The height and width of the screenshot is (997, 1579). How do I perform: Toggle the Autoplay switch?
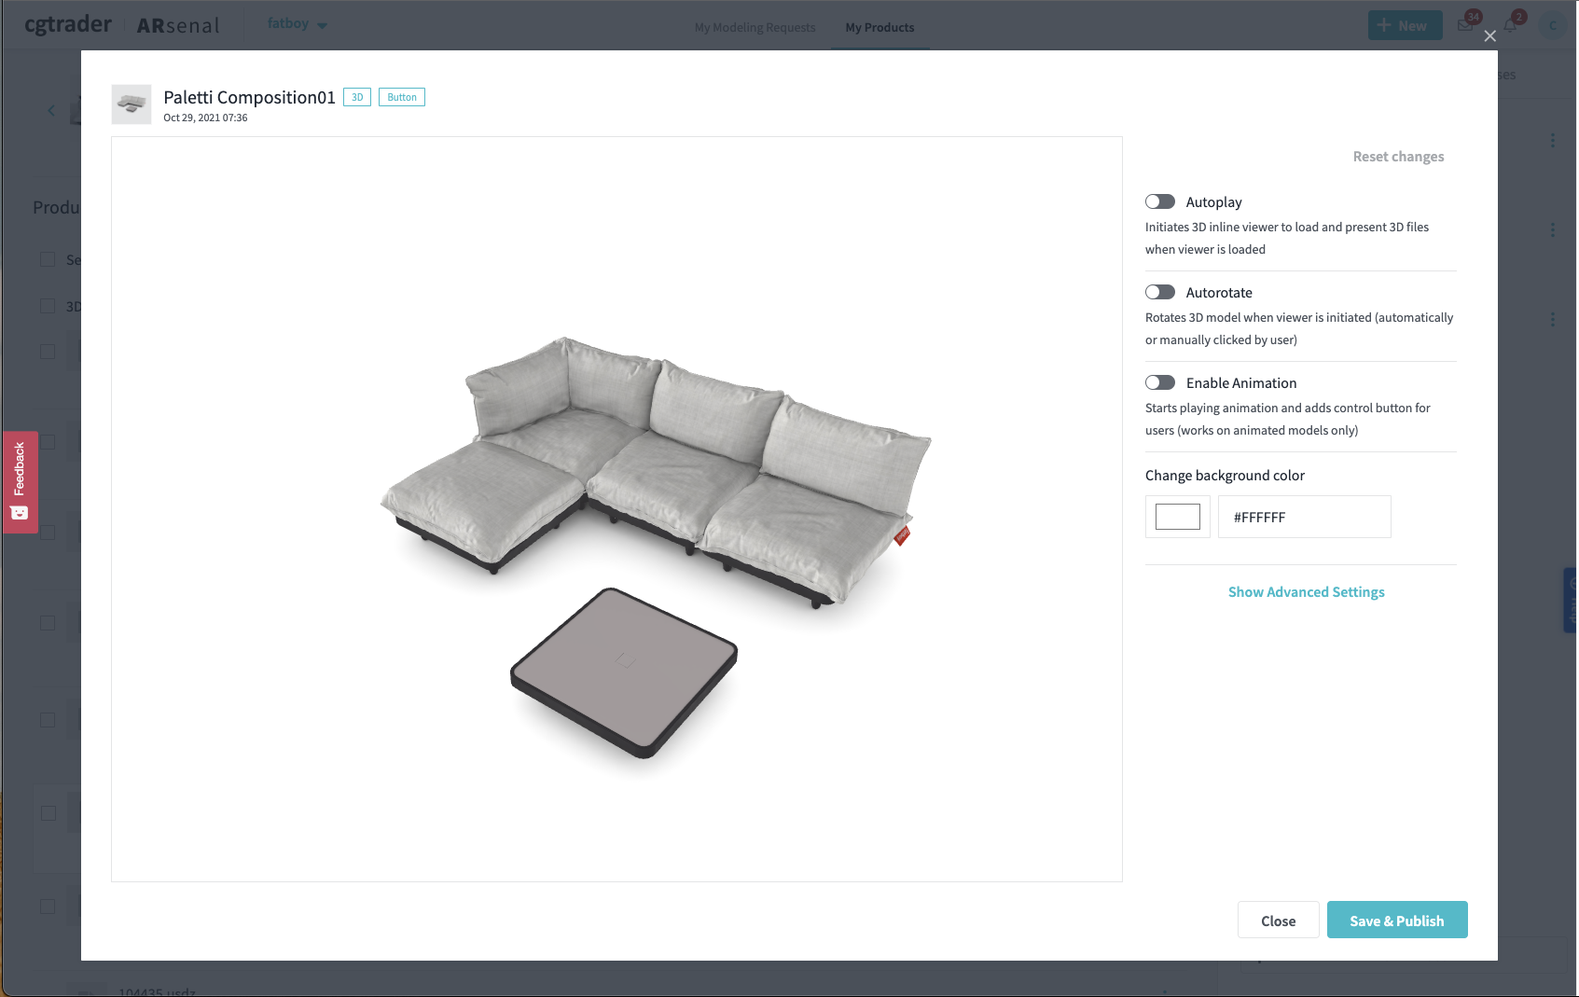click(1160, 201)
